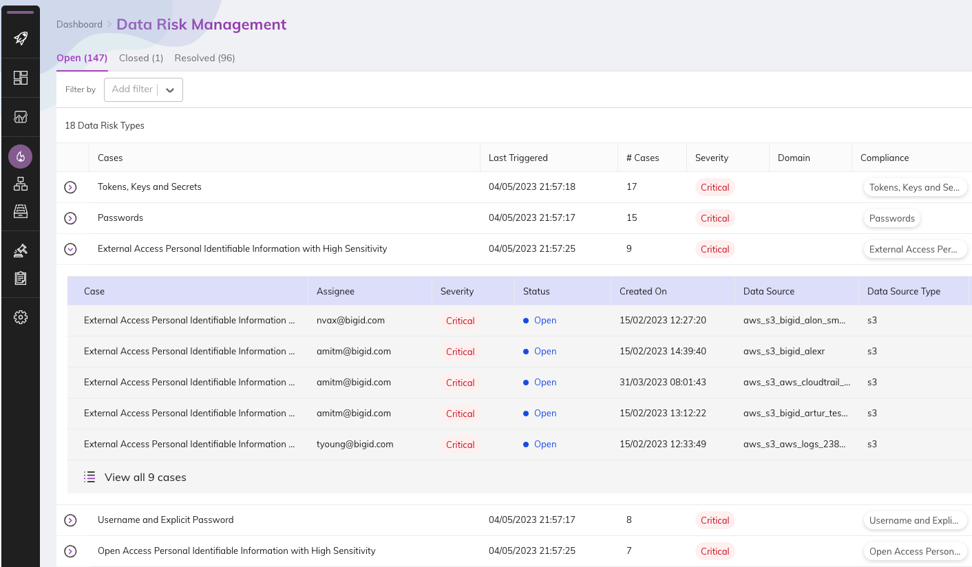
Task: Click data source aws_s3_aws_cloudtrail_...
Action: 797,383
